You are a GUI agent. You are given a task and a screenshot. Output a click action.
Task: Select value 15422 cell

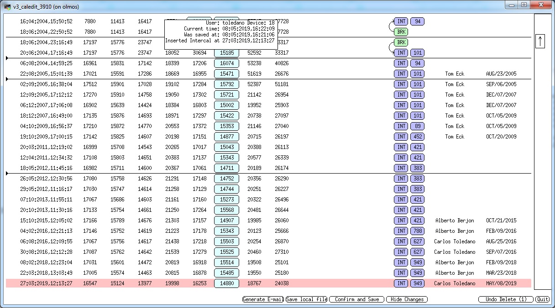pyautogui.click(x=227, y=116)
